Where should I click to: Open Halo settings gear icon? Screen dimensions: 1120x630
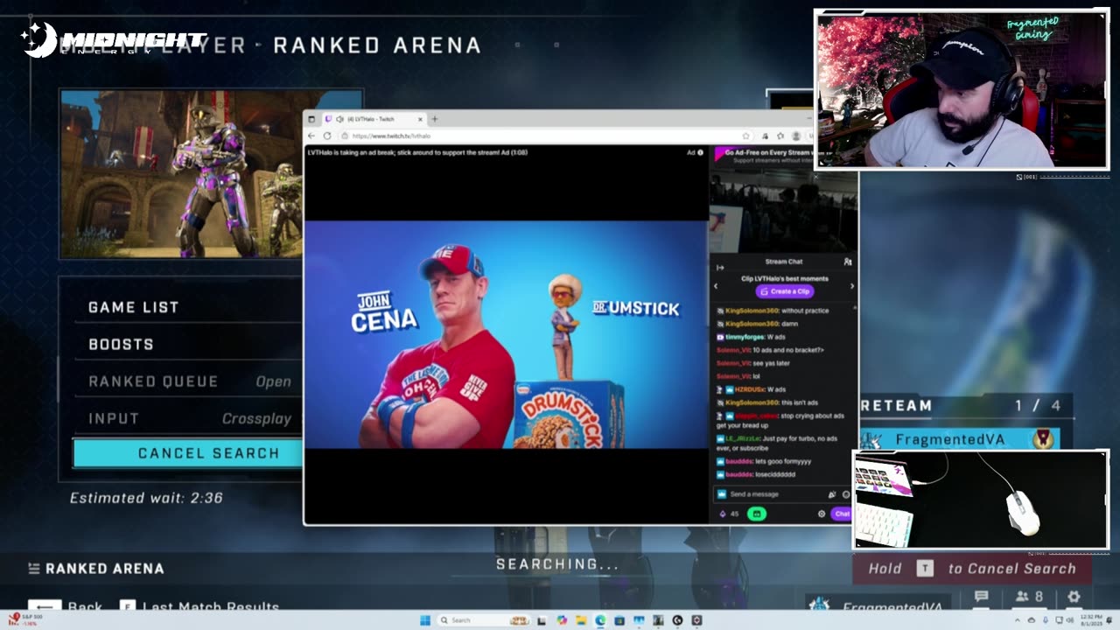(1074, 597)
